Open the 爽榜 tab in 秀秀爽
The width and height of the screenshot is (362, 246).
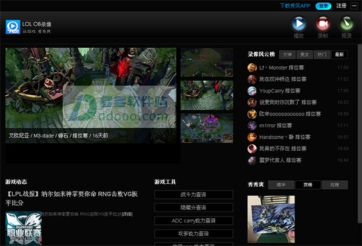click(308, 185)
